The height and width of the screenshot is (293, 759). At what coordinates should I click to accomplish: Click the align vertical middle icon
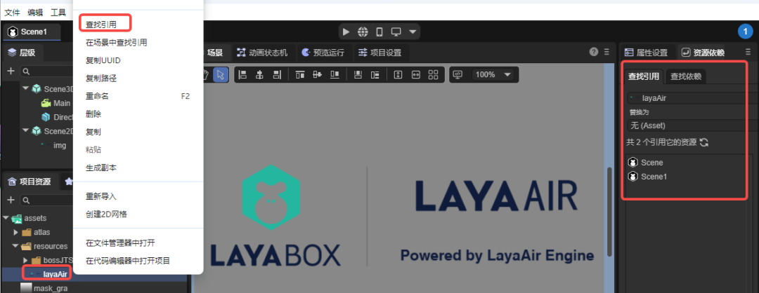pos(318,75)
